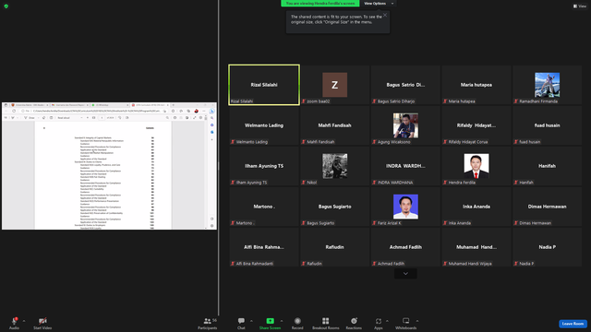
Task: Open audio options arrow next to Audio
Action: tap(24, 321)
